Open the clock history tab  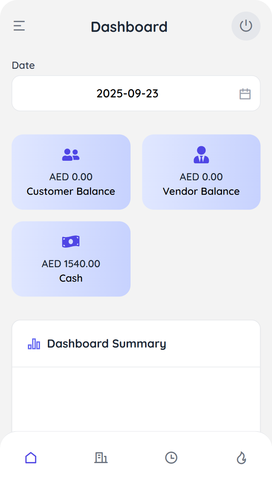coord(171,458)
